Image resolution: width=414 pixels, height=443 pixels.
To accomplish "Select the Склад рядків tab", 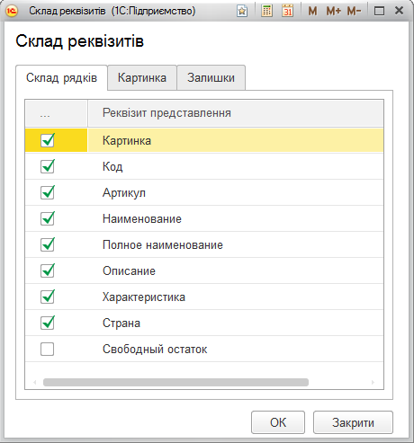I will (x=61, y=77).
